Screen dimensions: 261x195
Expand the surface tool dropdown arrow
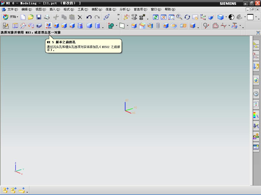[x=240, y=26]
